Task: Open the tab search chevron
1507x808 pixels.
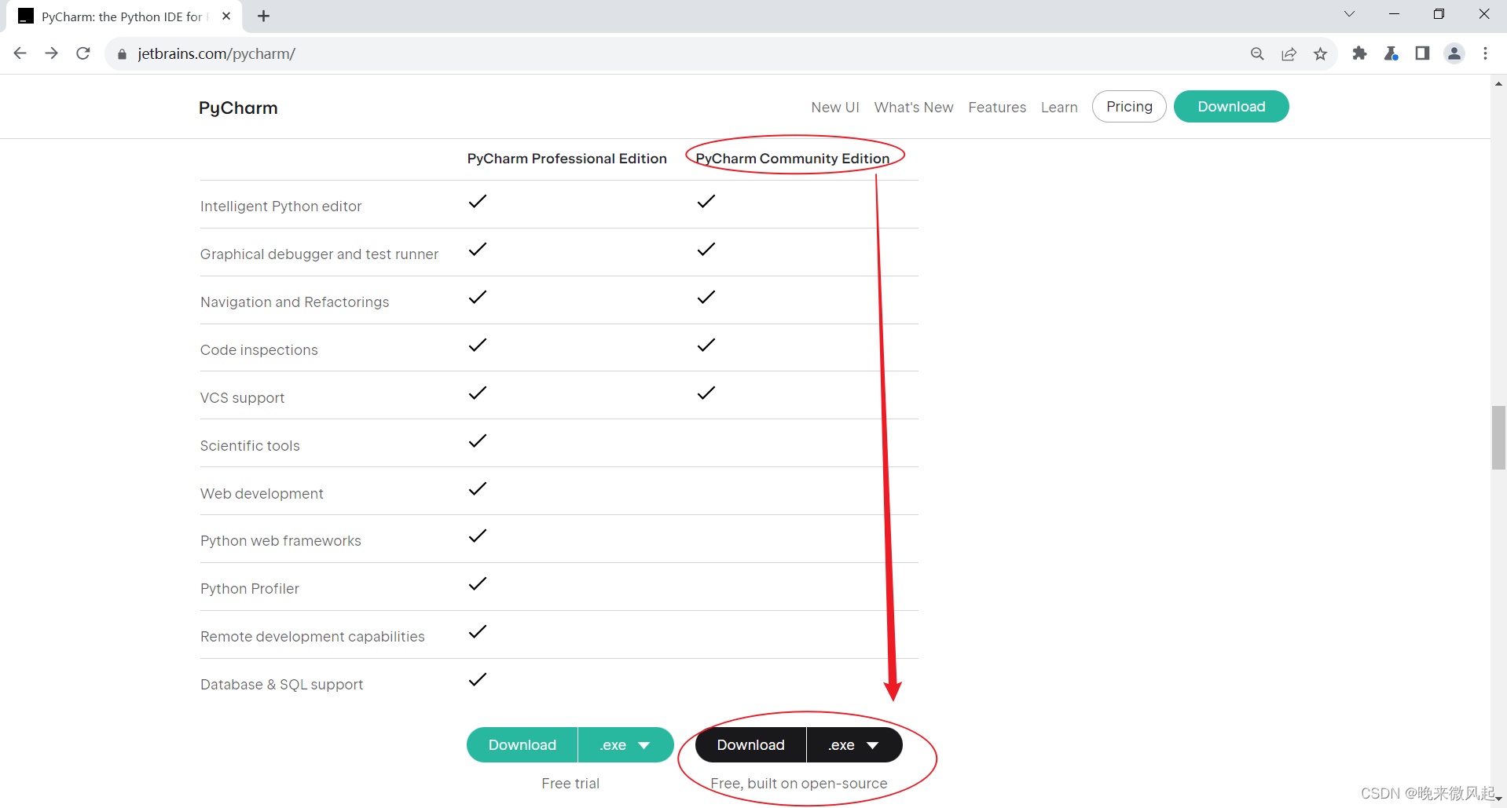Action: [1349, 14]
